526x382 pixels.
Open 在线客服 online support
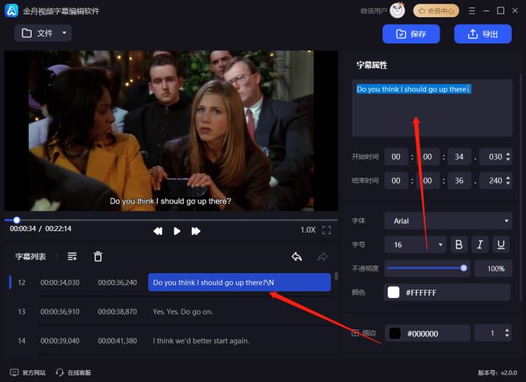[74, 372]
